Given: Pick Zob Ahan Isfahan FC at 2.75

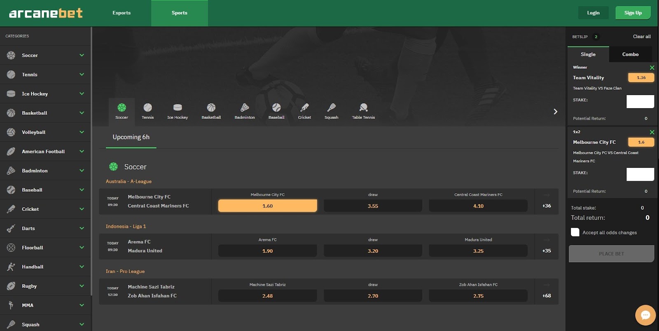Looking at the screenshot, I should click(x=478, y=296).
